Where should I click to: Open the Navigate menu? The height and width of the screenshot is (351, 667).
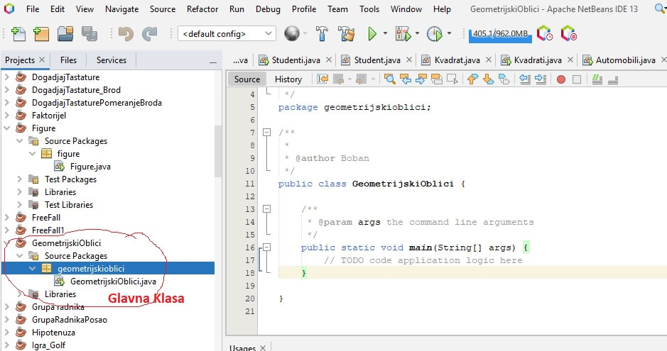point(121,9)
